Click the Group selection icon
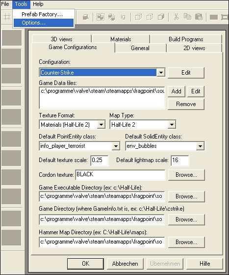Screen dimensions: 229x275 tap(101, 17)
